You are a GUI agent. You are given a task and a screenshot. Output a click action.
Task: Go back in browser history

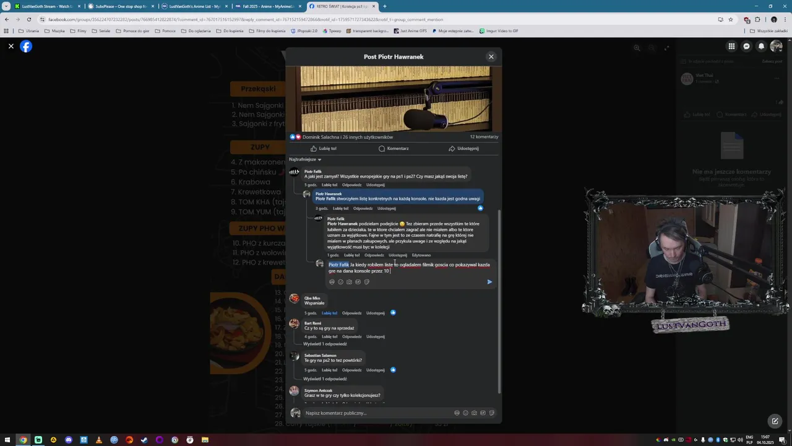point(7,19)
